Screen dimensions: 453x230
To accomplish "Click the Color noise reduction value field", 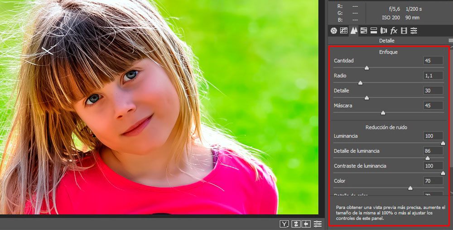I will click(433, 181).
